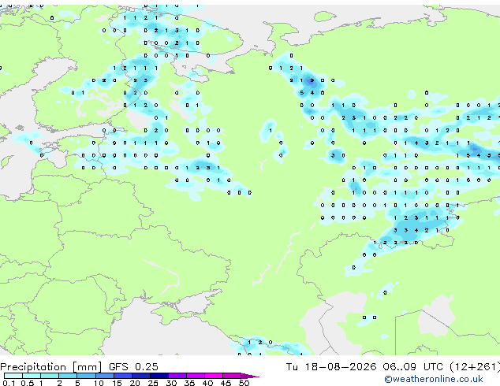Click the above-50 mm legend arrow tip
The width and height of the screenshot is (500, 386).
tap(250, 376)
